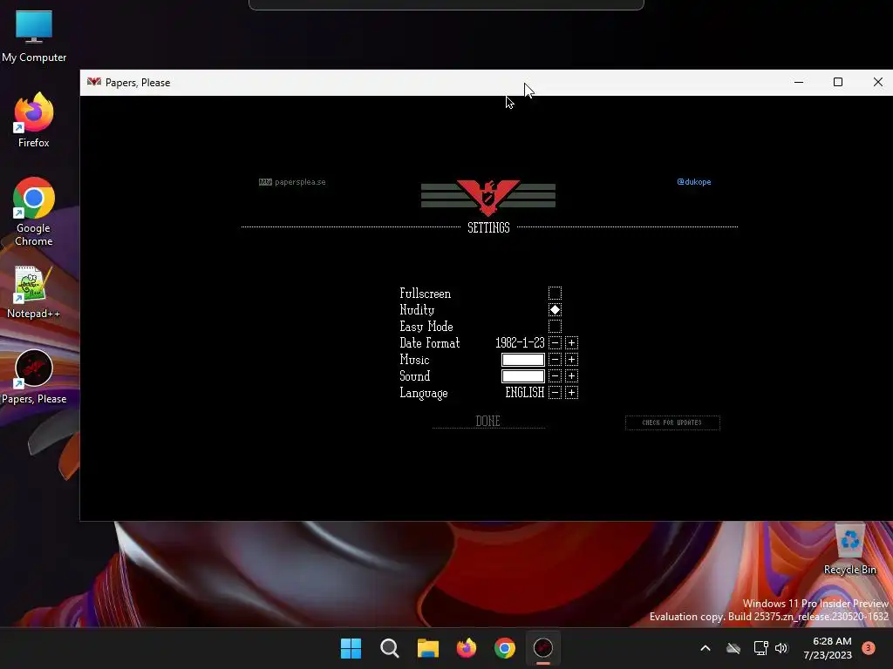Click the 1982-1-23 date value
The height and width of the screenshot is (669, 893).
click(x=520, y=343)
